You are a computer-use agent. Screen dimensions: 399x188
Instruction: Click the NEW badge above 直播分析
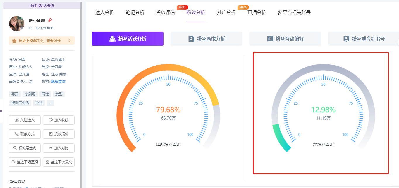point(243,7)
